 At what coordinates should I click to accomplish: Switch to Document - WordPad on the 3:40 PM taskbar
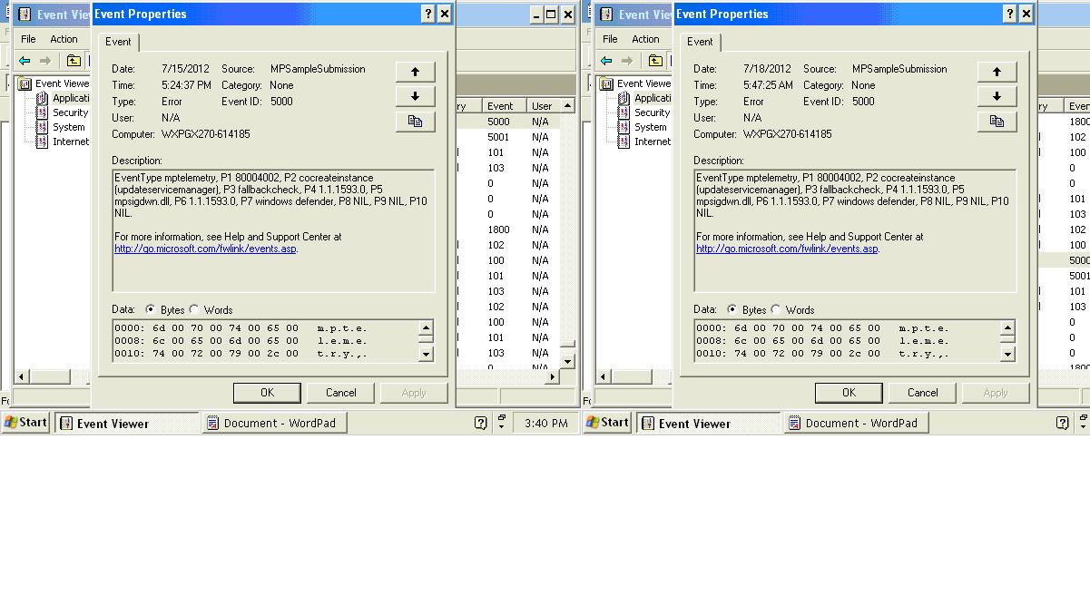click(274, 423)
